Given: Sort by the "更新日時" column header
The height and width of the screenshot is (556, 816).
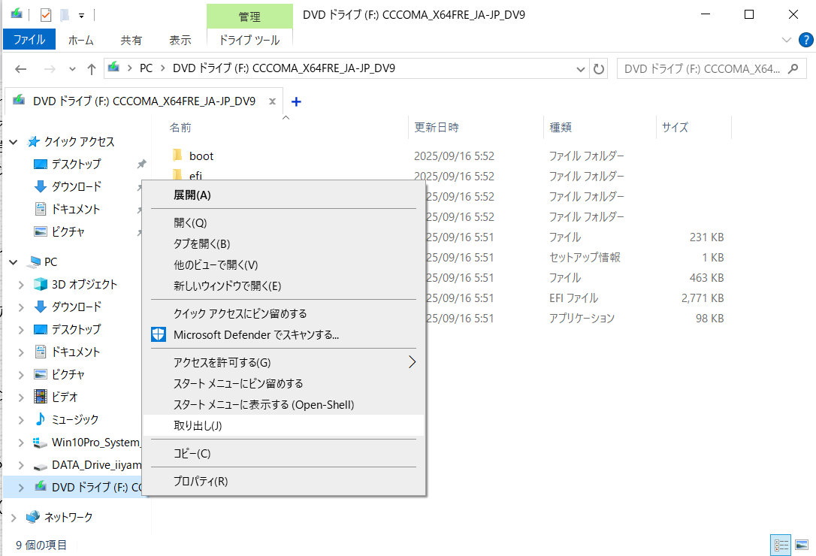Looking at the screenshot, I should (x=437, y=128).
